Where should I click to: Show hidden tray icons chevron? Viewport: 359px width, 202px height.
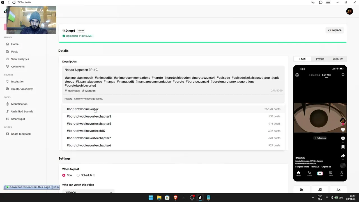[313, 198]
